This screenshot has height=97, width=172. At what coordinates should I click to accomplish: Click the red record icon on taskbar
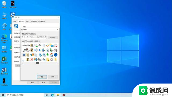pos(64,95)
